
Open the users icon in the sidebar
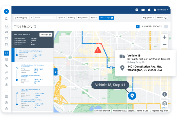(x=6, y=84)
